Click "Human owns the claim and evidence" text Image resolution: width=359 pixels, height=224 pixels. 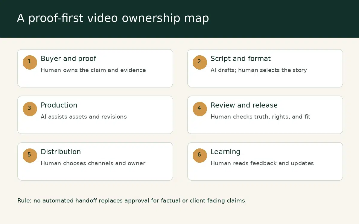click(x=93, y=70)
